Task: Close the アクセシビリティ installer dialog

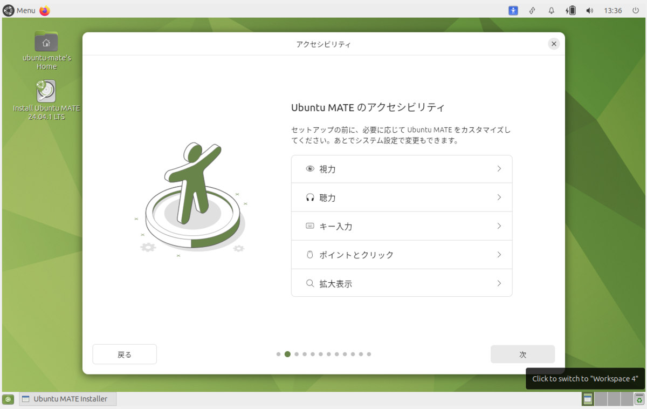Action: (554, 44)
